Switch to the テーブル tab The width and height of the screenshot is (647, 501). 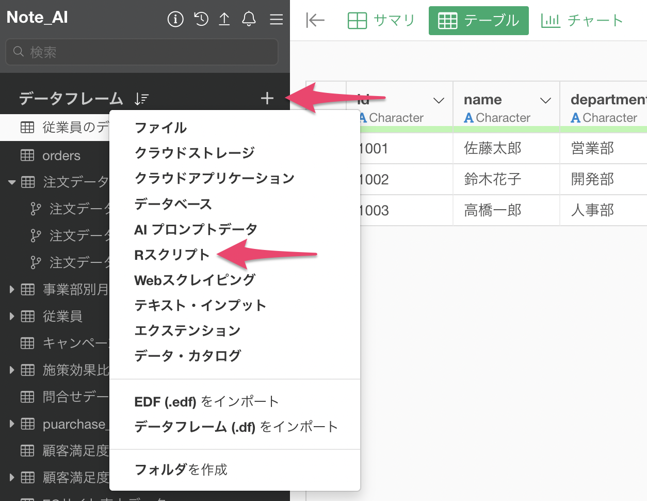pyautogui.click(x=479, y=21)
